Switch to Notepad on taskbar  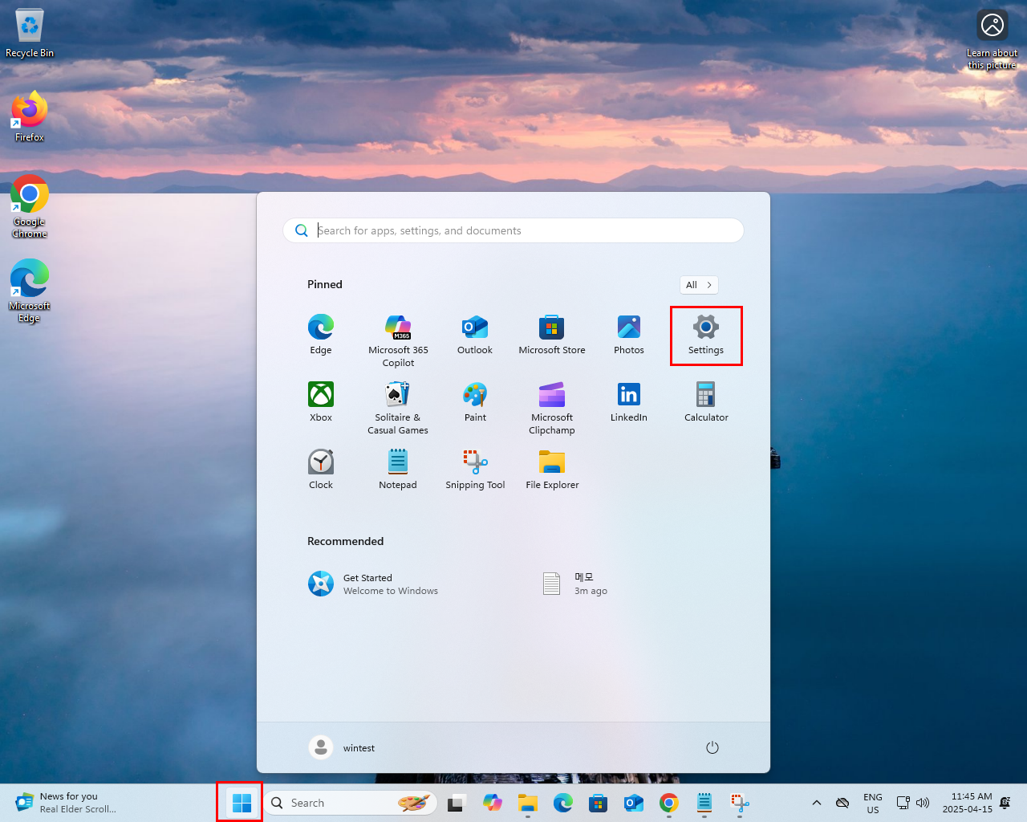pyautogui.click(x=704, y=803)
